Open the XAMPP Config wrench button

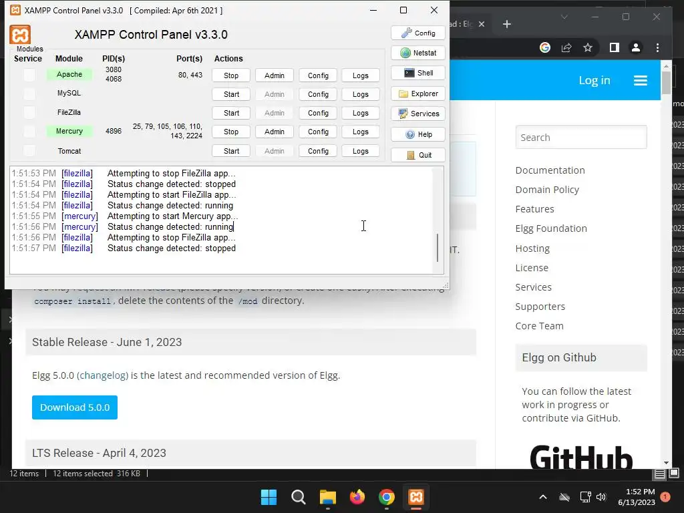point(418,33)
